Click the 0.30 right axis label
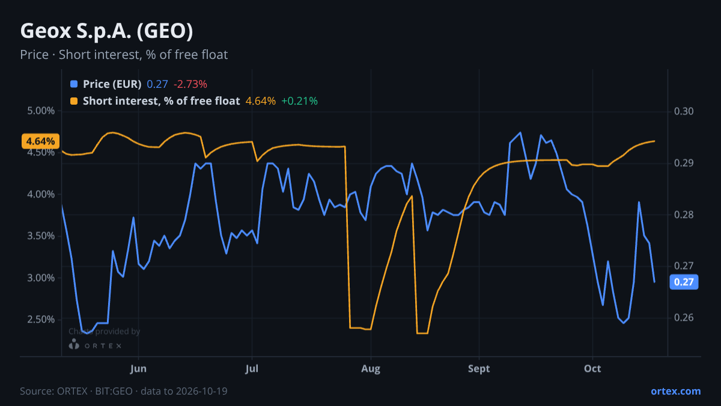 [684, 111]
